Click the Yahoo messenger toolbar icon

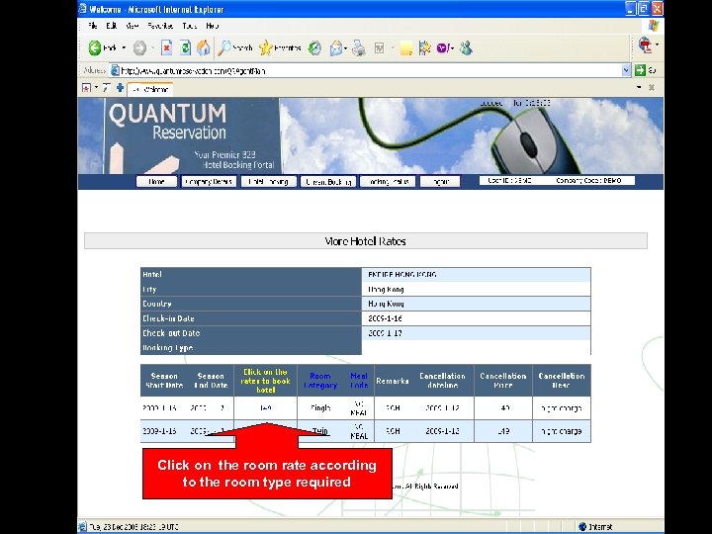click(443, 47)
